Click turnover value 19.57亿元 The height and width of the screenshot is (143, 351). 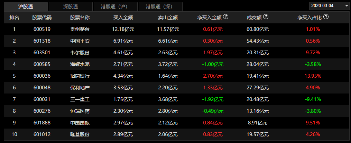tap(258, 134)
